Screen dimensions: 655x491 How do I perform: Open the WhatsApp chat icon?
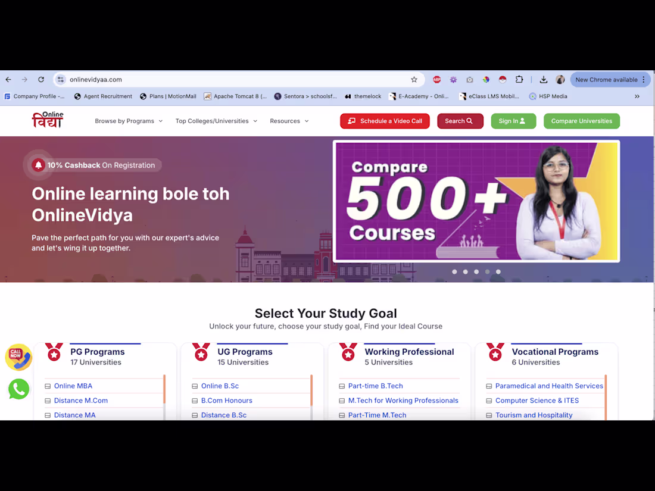18,389
